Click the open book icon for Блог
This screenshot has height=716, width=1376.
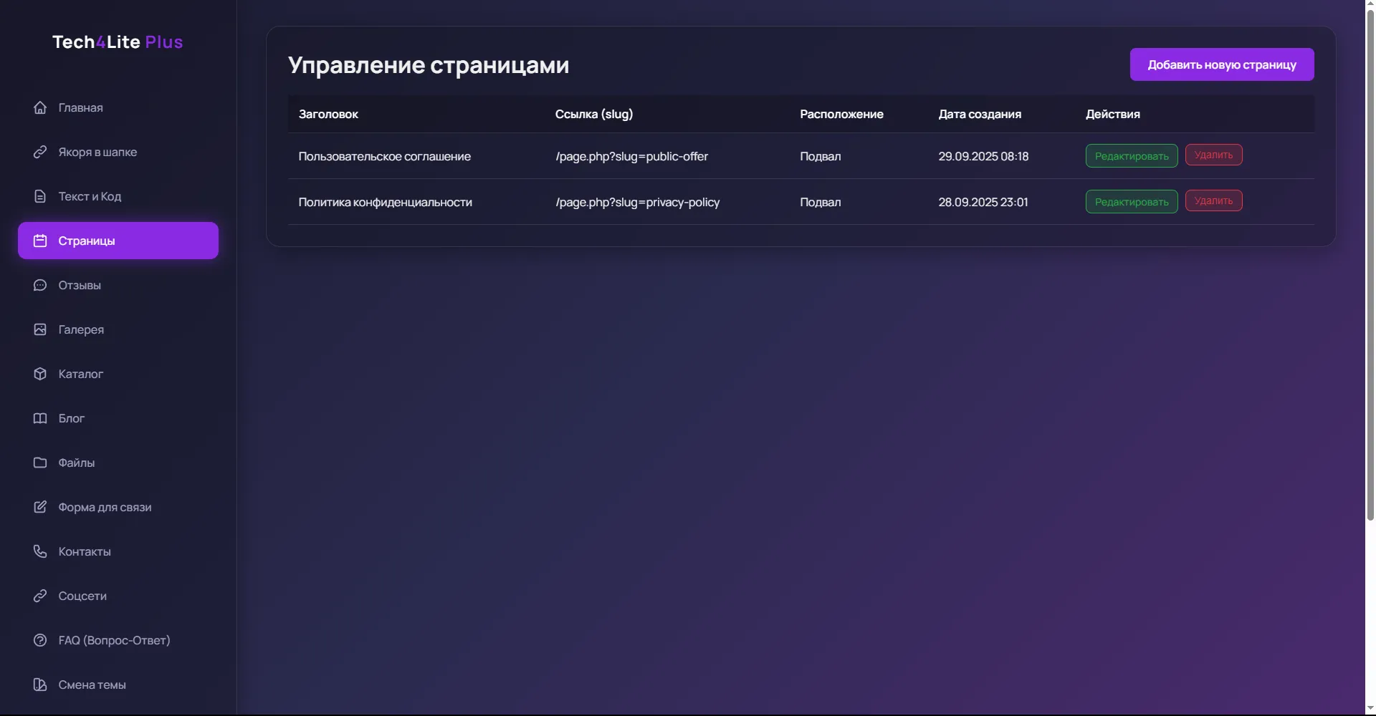[x=40, y=418]
